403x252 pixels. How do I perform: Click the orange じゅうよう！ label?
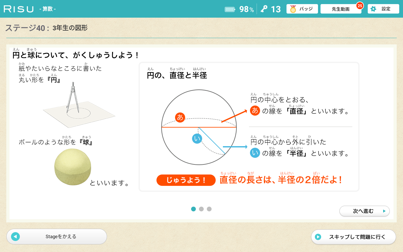click(x=186, y=180)
